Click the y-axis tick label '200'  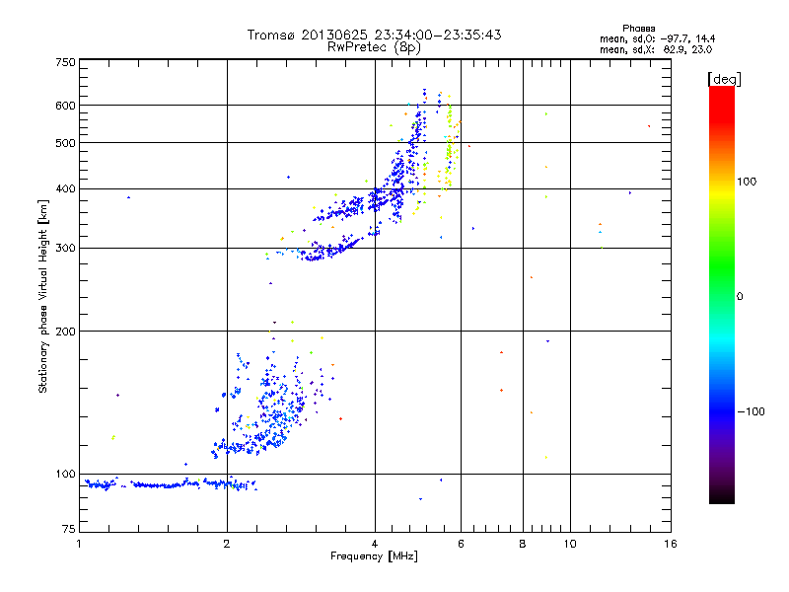click(66, 332)
